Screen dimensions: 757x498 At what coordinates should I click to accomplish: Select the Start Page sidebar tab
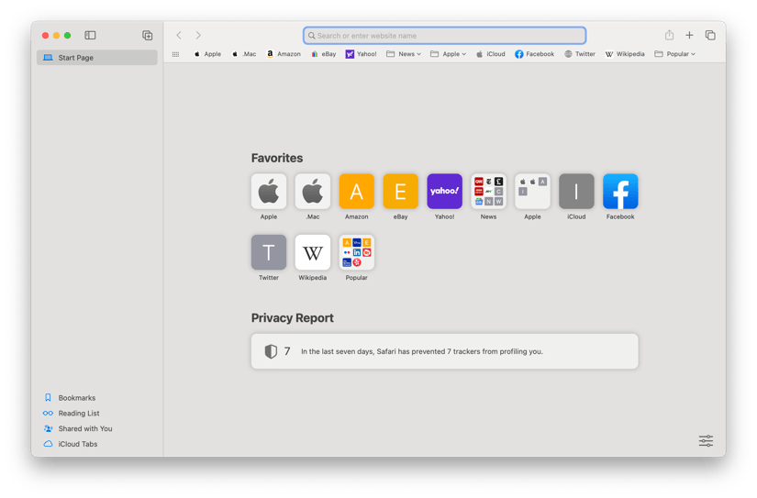(97, 58)
